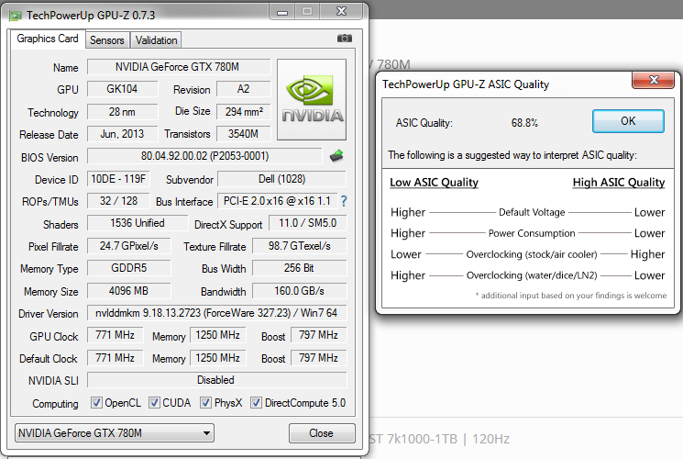
Task: Click the NVIDIA SLI field Disabled
Action: [217, 380]
